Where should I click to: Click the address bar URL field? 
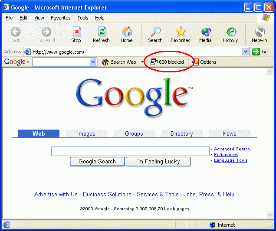point(136,52)
